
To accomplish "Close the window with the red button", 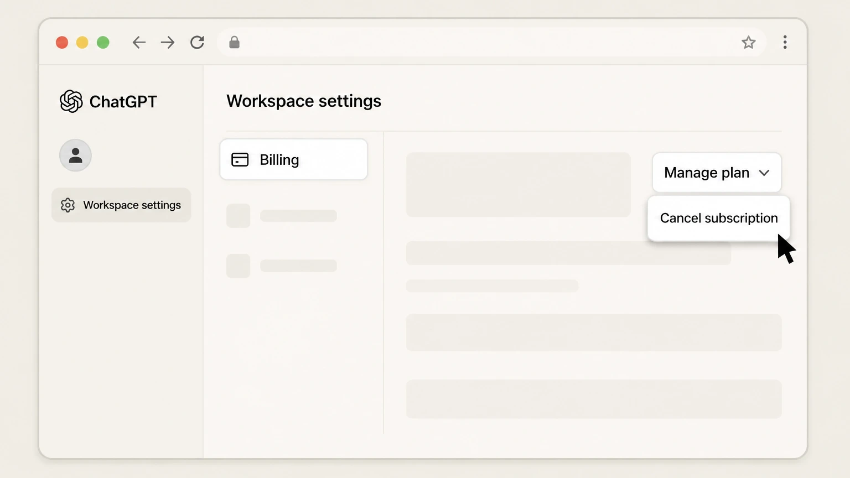I will tap(62, 43).
